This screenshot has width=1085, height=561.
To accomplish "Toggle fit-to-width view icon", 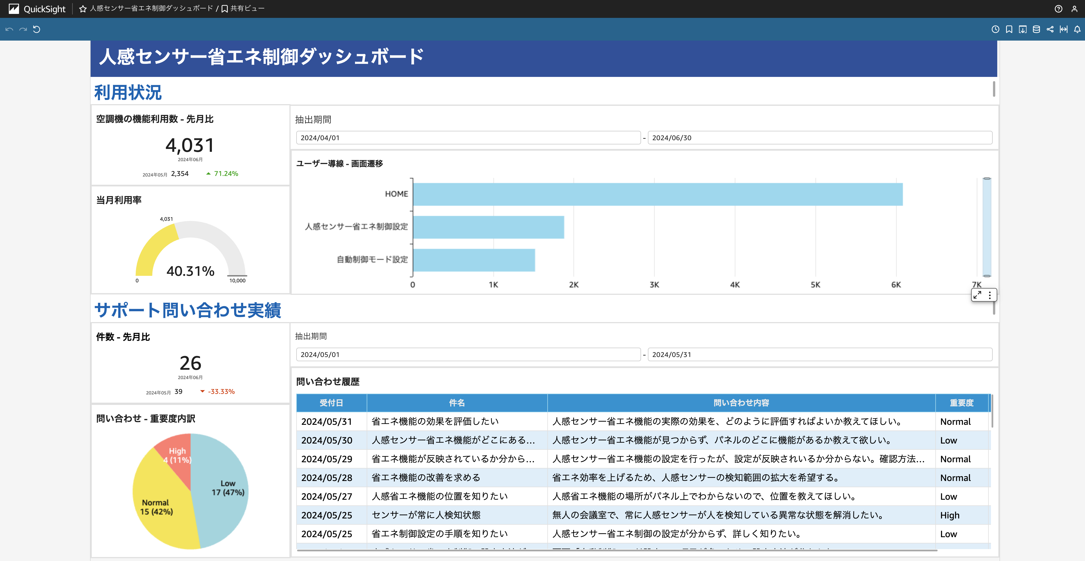I will coord(1064,29).
